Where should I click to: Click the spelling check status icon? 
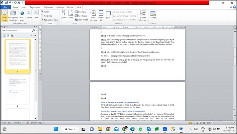(27, 123)
